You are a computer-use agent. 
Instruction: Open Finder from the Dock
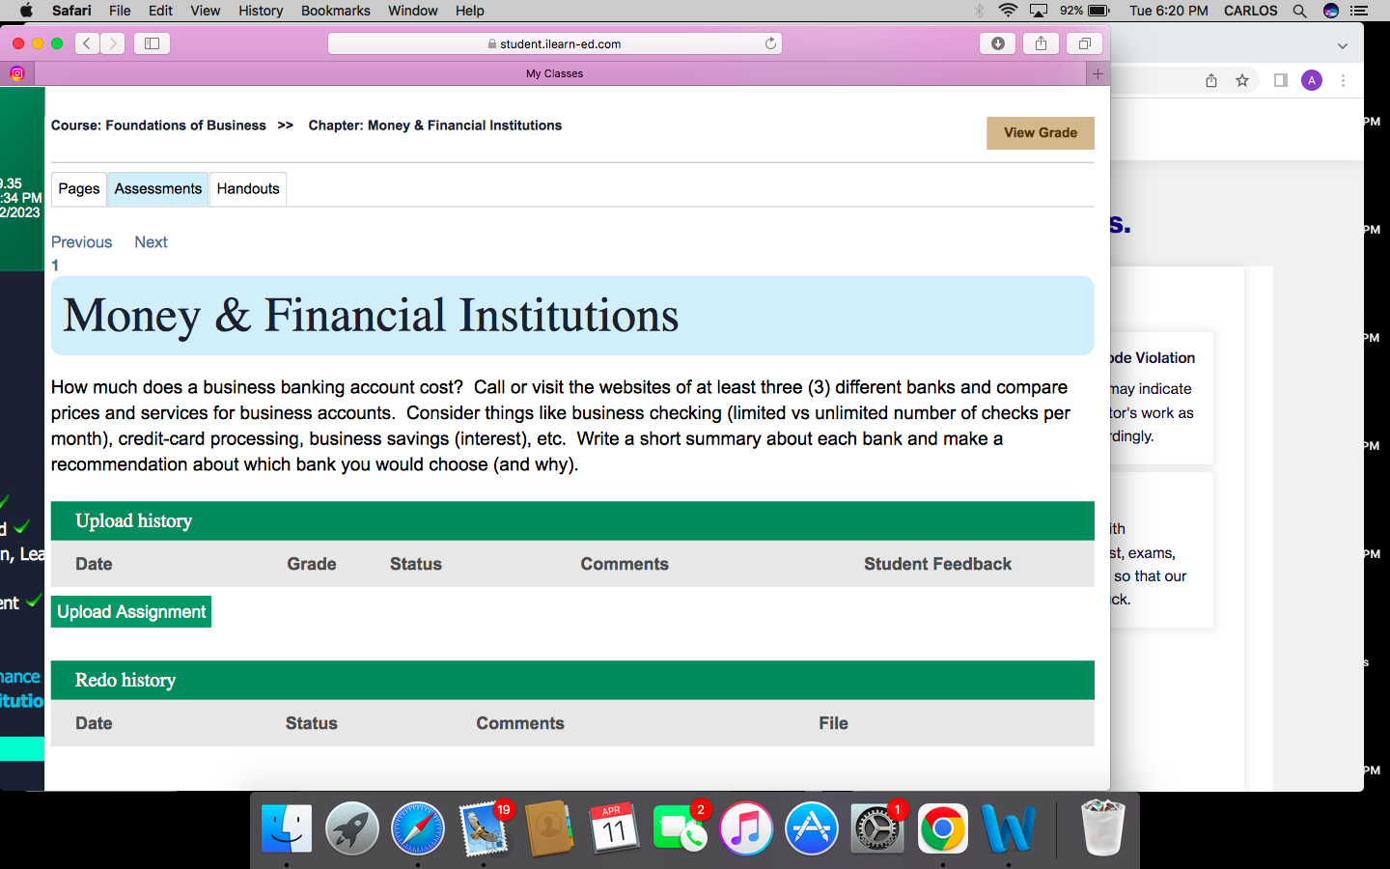(x=287, y=828)
